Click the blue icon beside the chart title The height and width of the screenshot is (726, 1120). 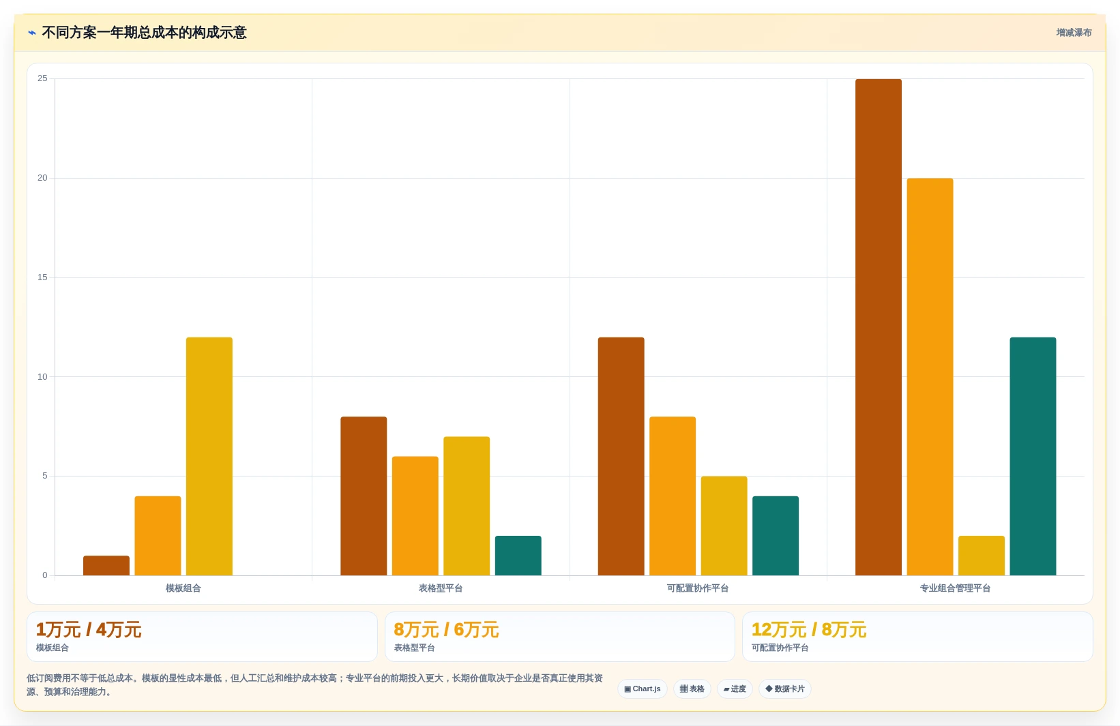pos(31,33)
